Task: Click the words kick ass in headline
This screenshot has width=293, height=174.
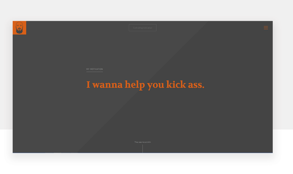Action: point(185,85)
